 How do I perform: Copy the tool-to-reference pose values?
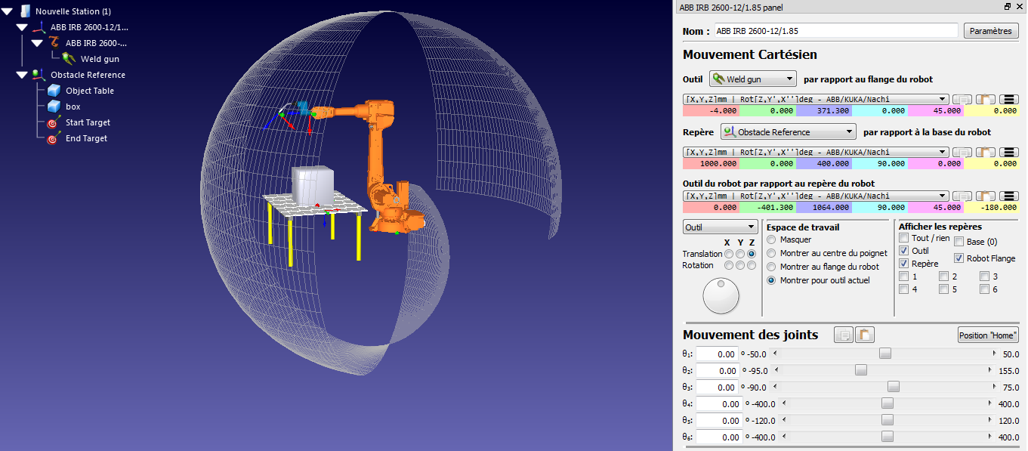point(962,195)
